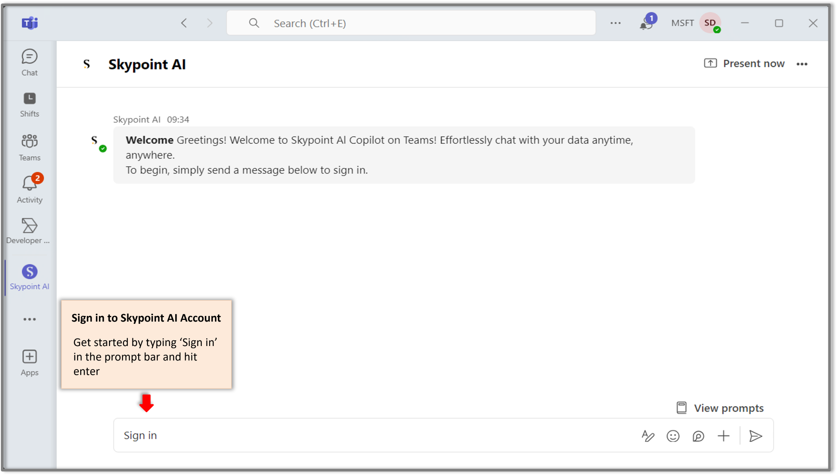Image resolution: width=837 pixels, height=475 pixels.
Task: Open Settings and more menu in title bar
Action: click(x=616, y=23)
